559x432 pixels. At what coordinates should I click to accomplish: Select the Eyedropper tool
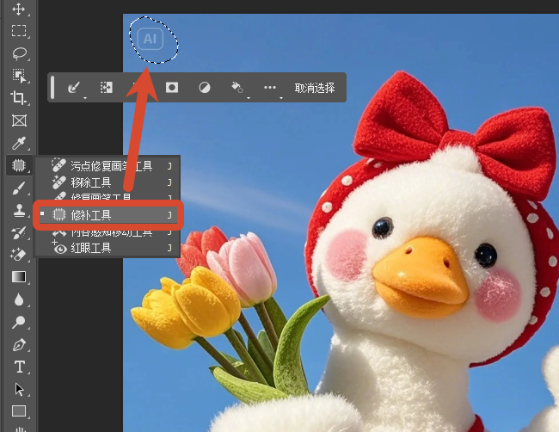19,143
